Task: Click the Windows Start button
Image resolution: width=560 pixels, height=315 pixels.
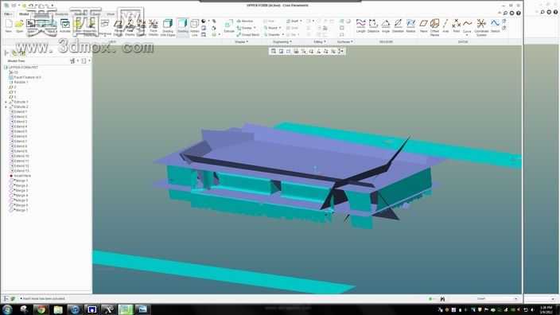Action: click(7, 309)
